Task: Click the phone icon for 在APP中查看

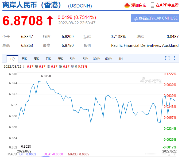Action: [152, 5]
